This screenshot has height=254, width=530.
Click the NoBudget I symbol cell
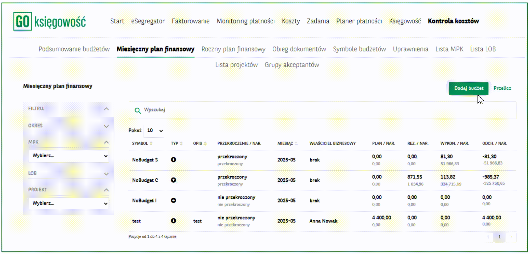point(144,201)
